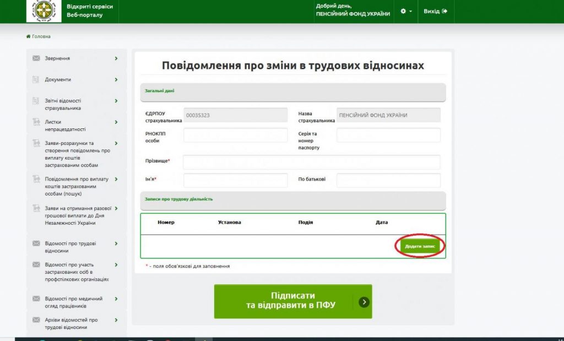
Task: Click the Вихід logout link
Action: tap(435, 11)
